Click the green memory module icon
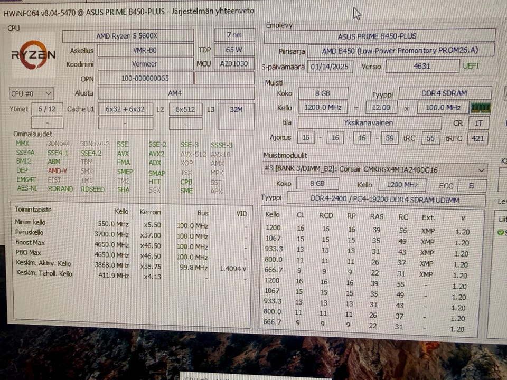This screenshot has width=507, height=380. pos(480,108)
